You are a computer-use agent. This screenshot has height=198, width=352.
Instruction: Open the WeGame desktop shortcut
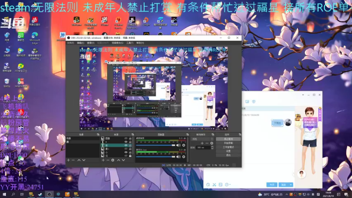click(77, 22)
